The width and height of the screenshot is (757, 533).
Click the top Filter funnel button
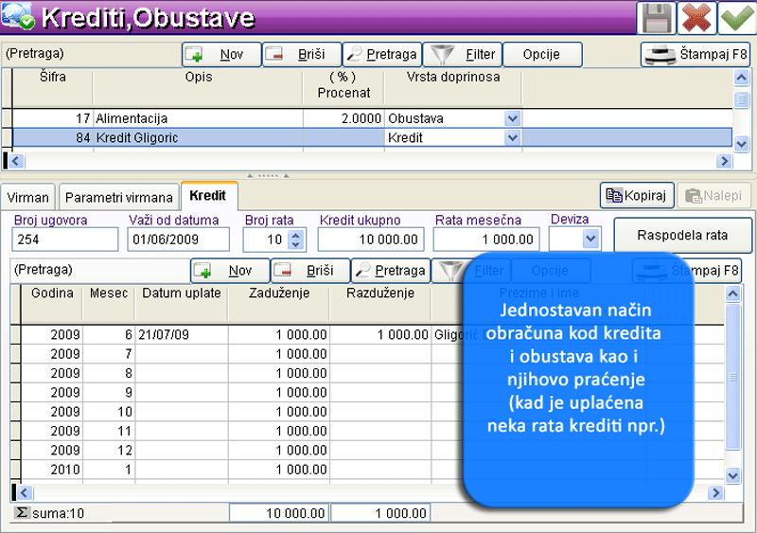pos(461,55)
